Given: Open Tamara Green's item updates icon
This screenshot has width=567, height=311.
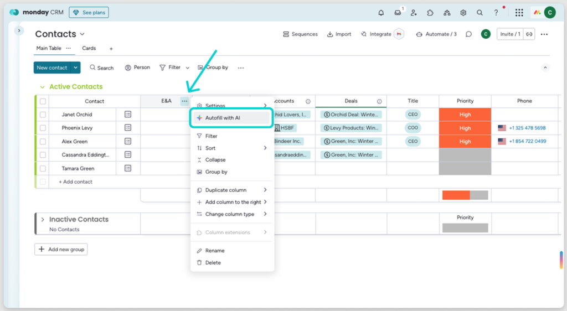Looking at the screenshot, I should 128,168.
